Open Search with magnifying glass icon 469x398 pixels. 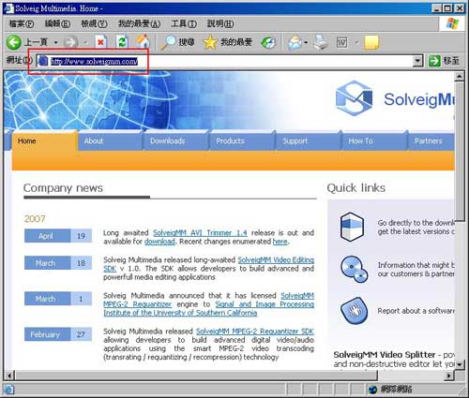point(168,42)
